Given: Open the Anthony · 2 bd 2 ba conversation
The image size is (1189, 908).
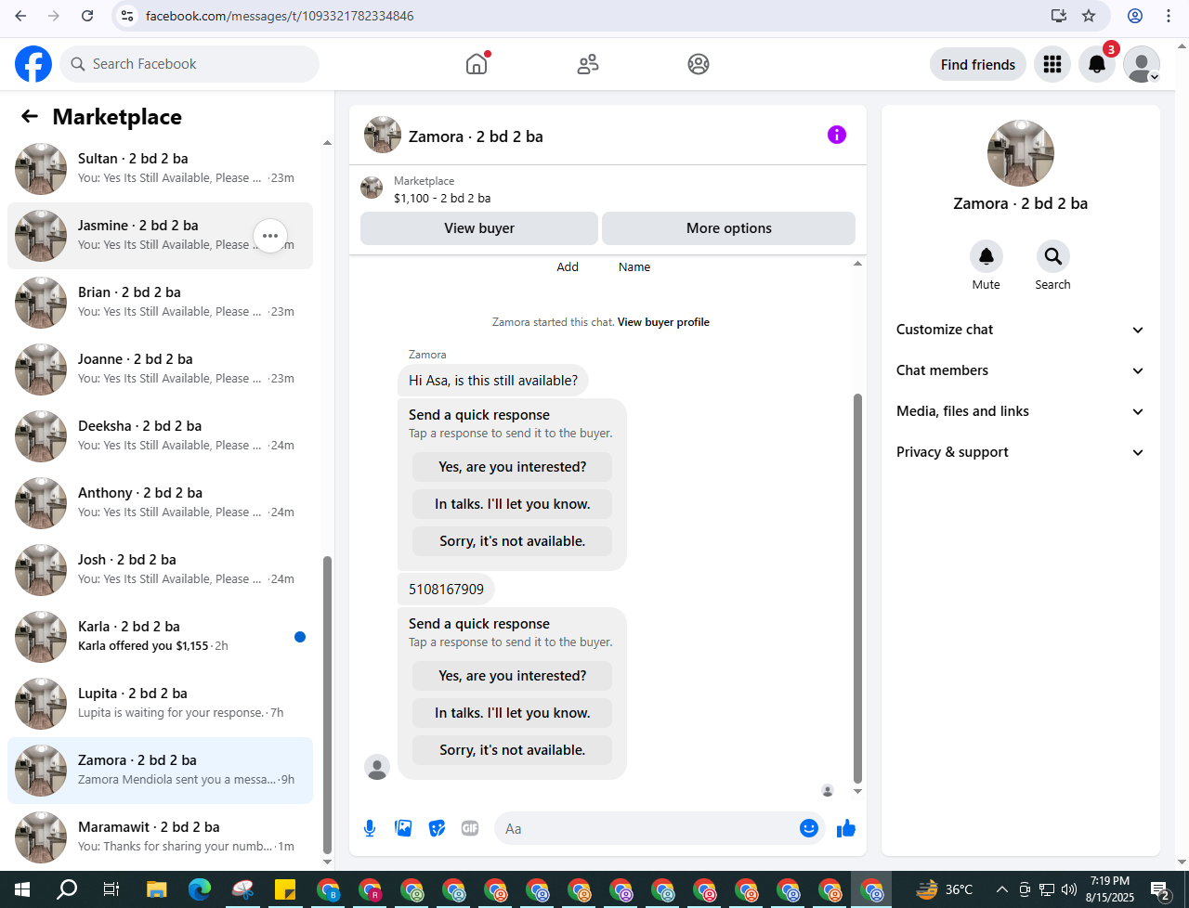Looking at the screenshot, I should (160, 503).
